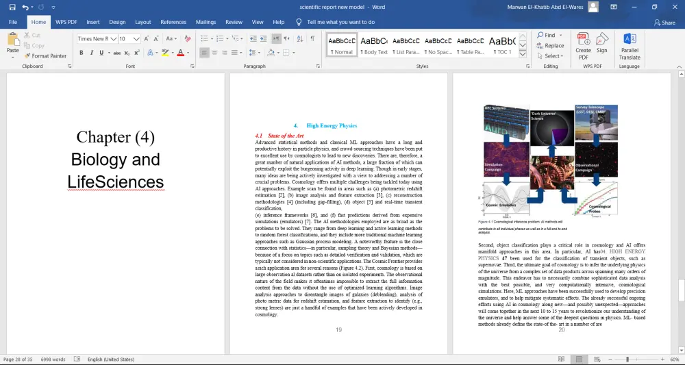Image resolution: width=685 pixels, height=365 pixels.
Task: Click Replace in the Editing group
Action: 551,45
